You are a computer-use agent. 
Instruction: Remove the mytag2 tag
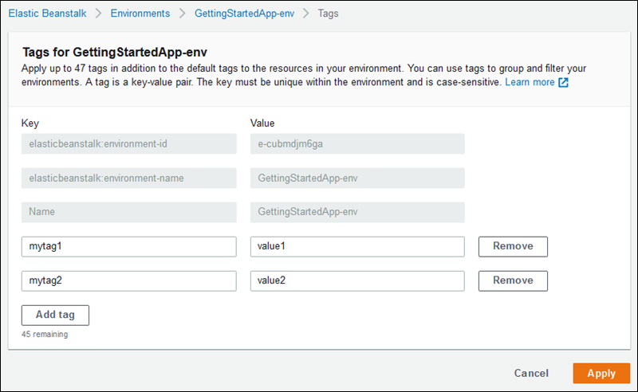point(513,280)
